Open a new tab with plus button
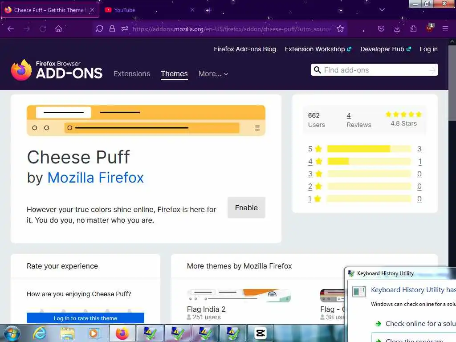This screenshot has height=342, width=456. coord(208,11)
